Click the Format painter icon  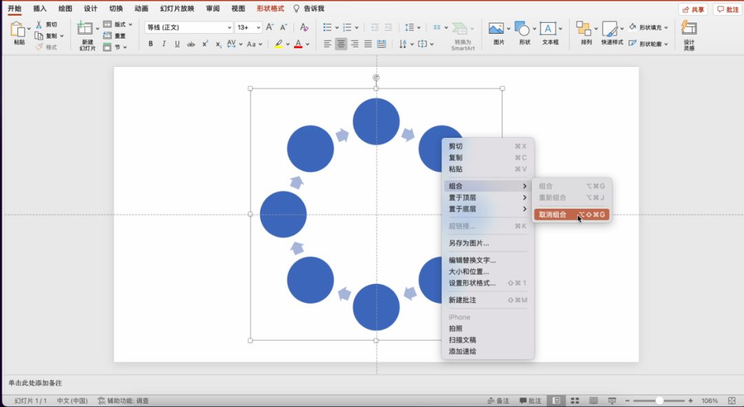39,47
